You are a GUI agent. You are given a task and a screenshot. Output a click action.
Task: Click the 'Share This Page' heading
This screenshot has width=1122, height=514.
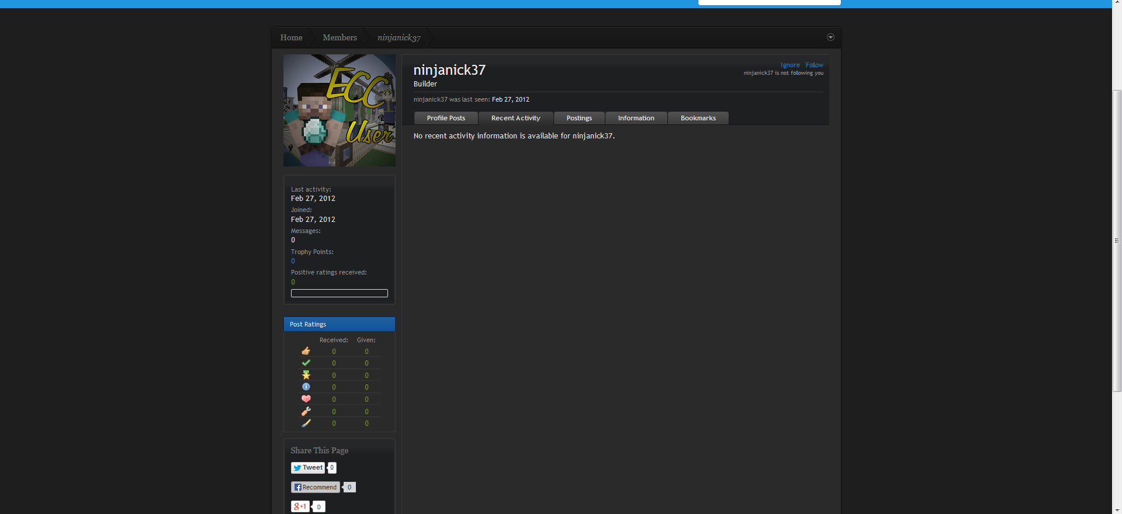point(320,450)
